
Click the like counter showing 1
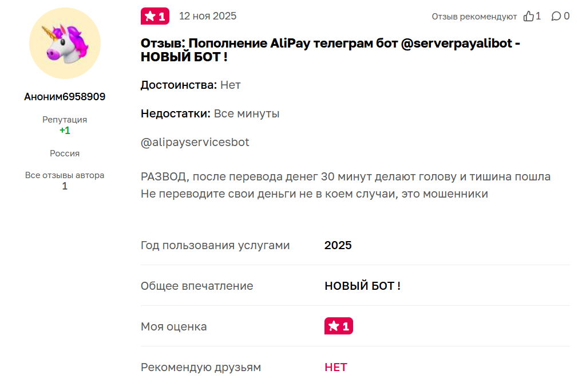click(539, 16)
